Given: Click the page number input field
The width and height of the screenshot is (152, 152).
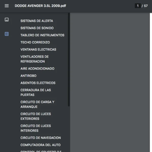Looking at the screenshot, I should (x=138, y=6).
